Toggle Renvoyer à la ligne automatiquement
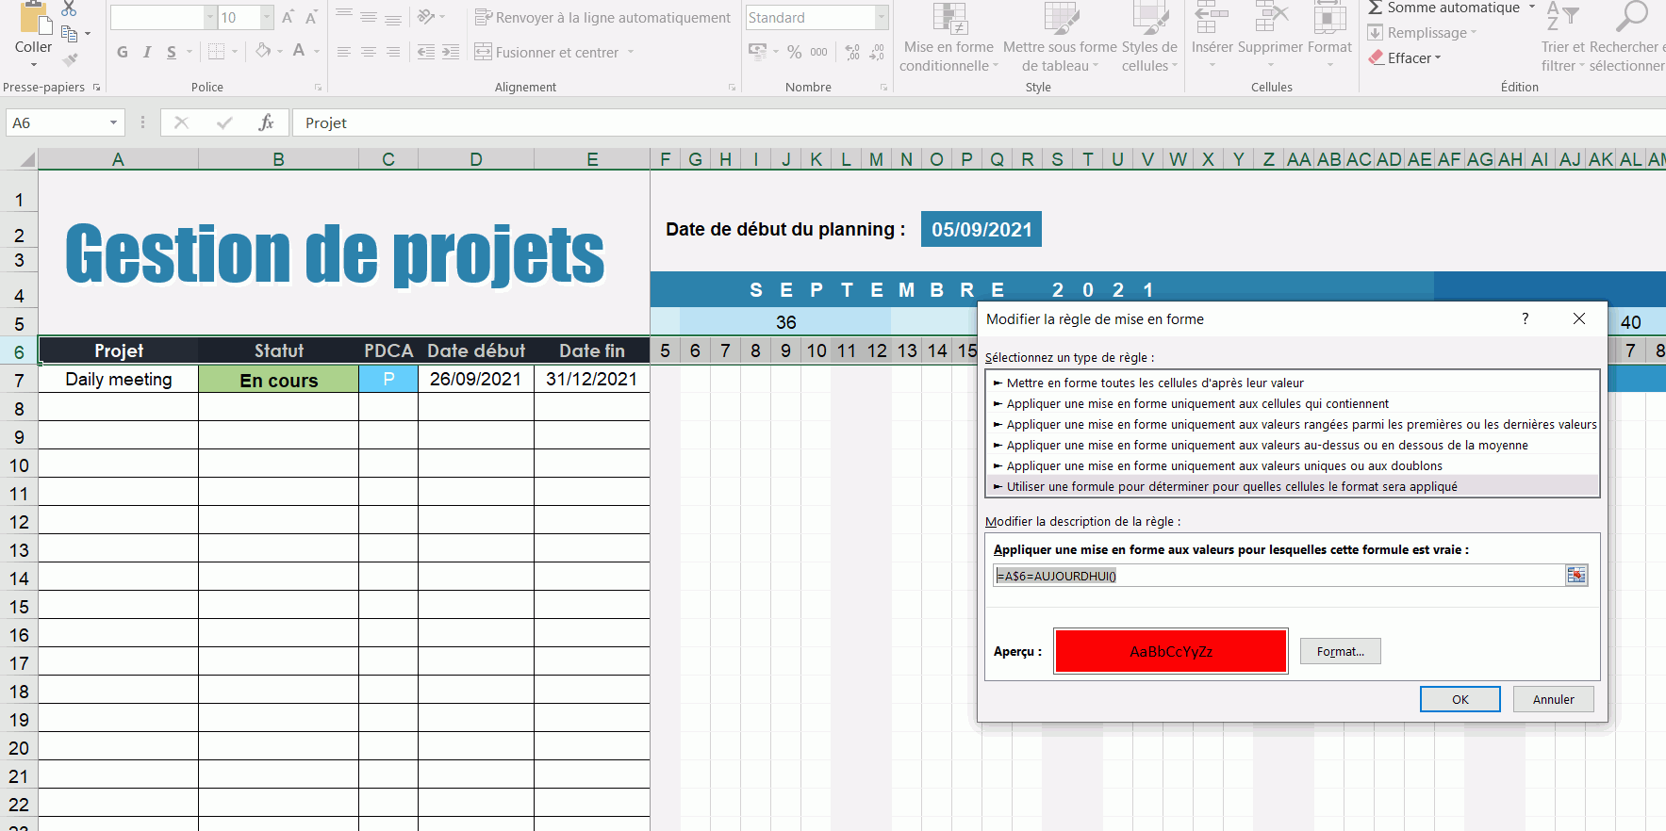This screenshot has width=1666, height=831. [x=602, y=17]
